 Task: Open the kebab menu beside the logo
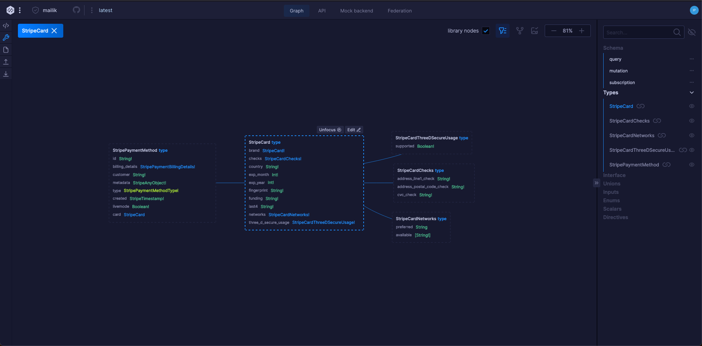pyautogui.click(x=20, y=10)
